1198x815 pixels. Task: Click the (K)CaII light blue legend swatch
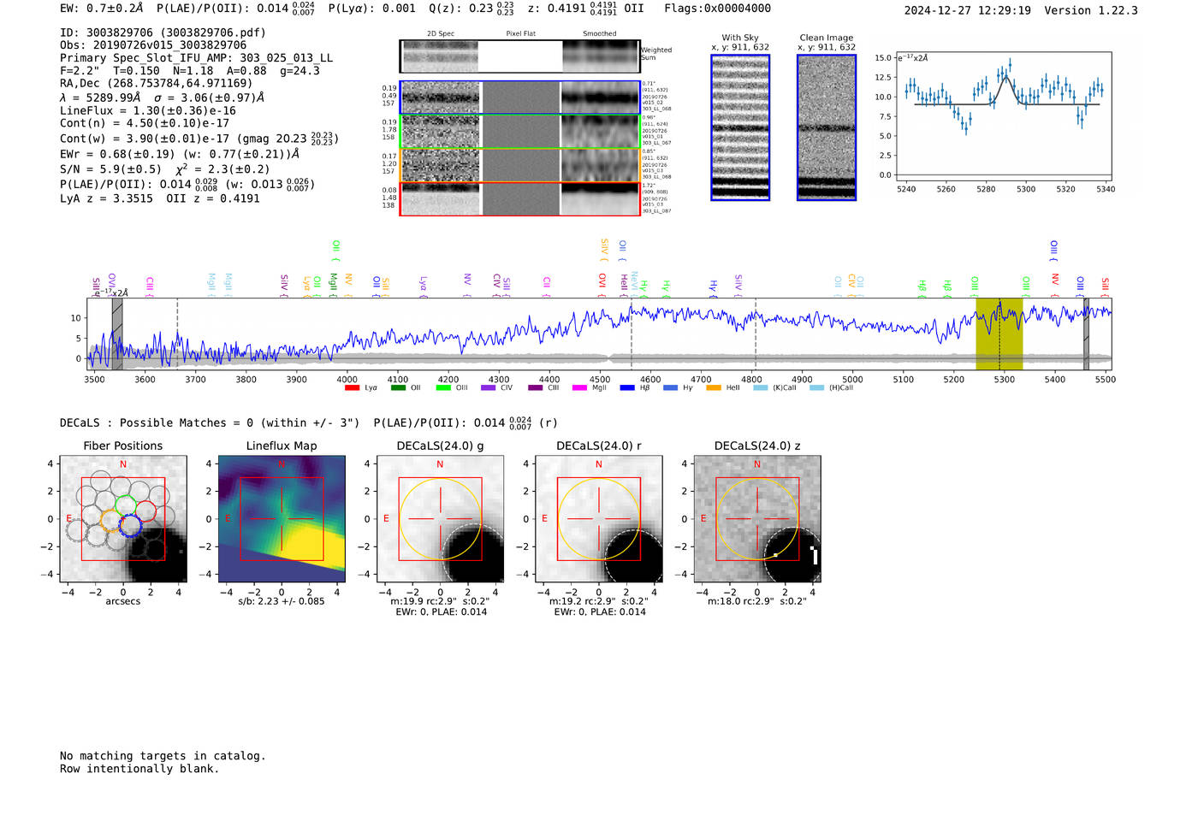pos(760,388)
